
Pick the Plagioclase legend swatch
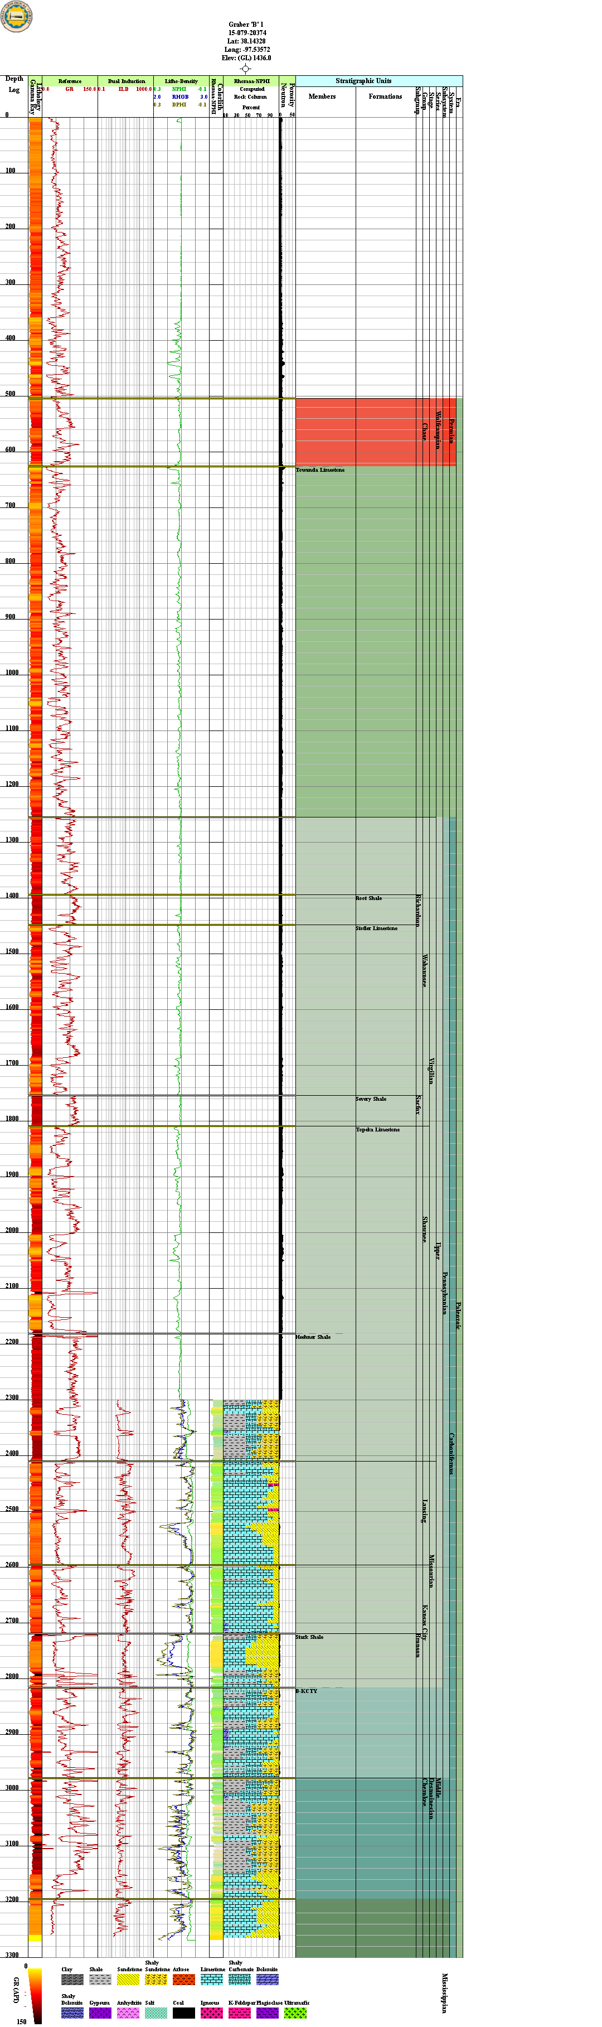pyautogui.click(x=267, y=2013)
